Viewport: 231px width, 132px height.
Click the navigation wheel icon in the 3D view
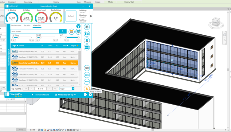pyautogui.click(x=225, y=35)
